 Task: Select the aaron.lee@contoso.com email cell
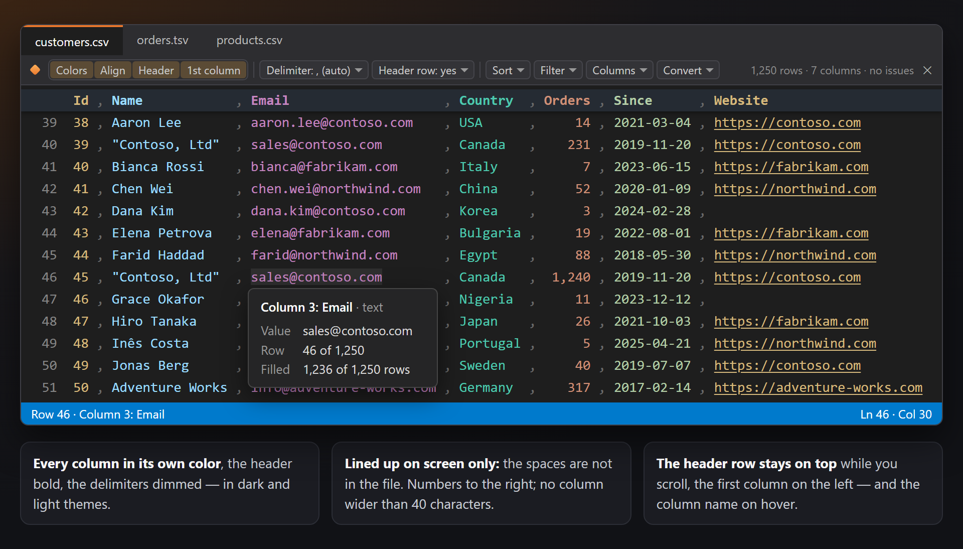coord(332,122)
